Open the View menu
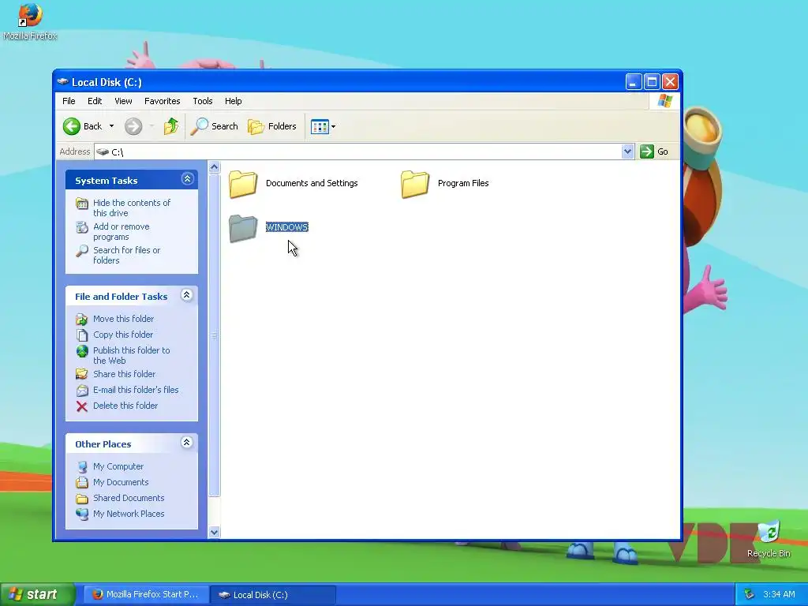The height and width of the screenshot is (606, 808). 123,101
